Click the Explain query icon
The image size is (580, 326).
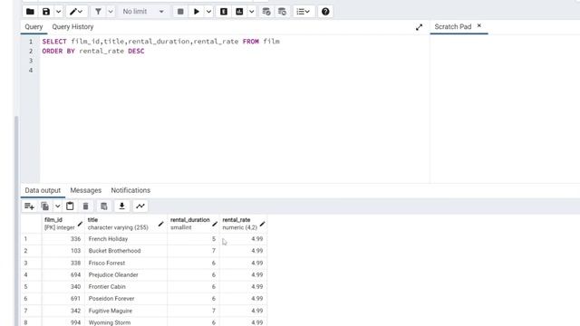click(x=224, y=12)
